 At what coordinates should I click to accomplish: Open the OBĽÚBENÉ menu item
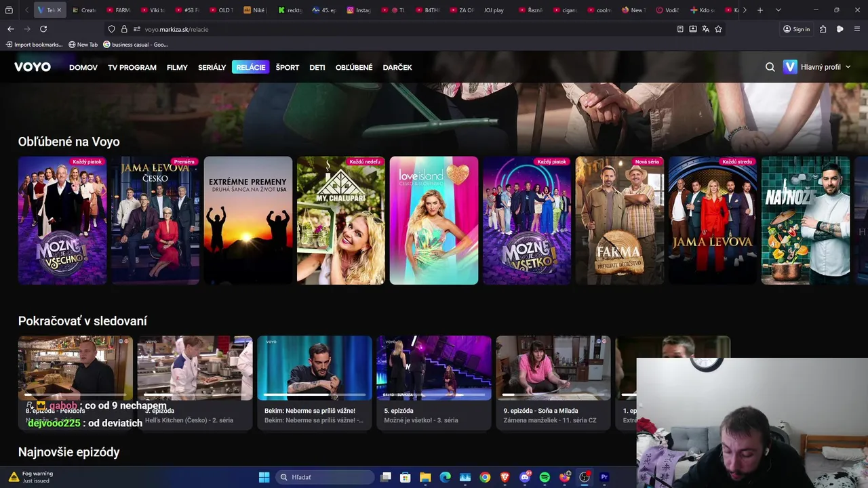pyautogui.click(x=354, y=68)
